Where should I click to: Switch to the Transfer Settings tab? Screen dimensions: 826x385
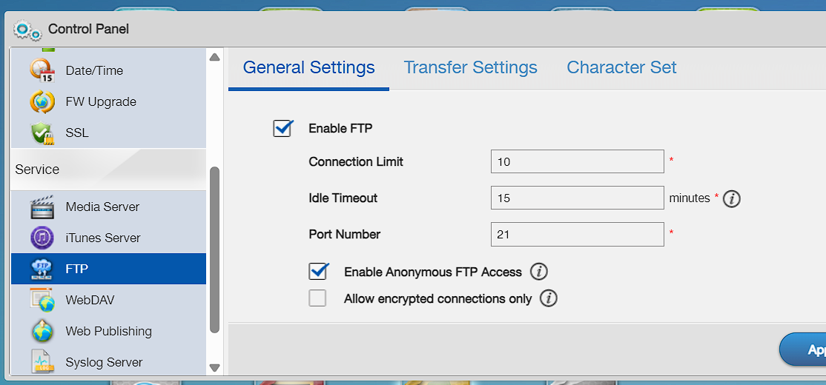tap(470, 67)
